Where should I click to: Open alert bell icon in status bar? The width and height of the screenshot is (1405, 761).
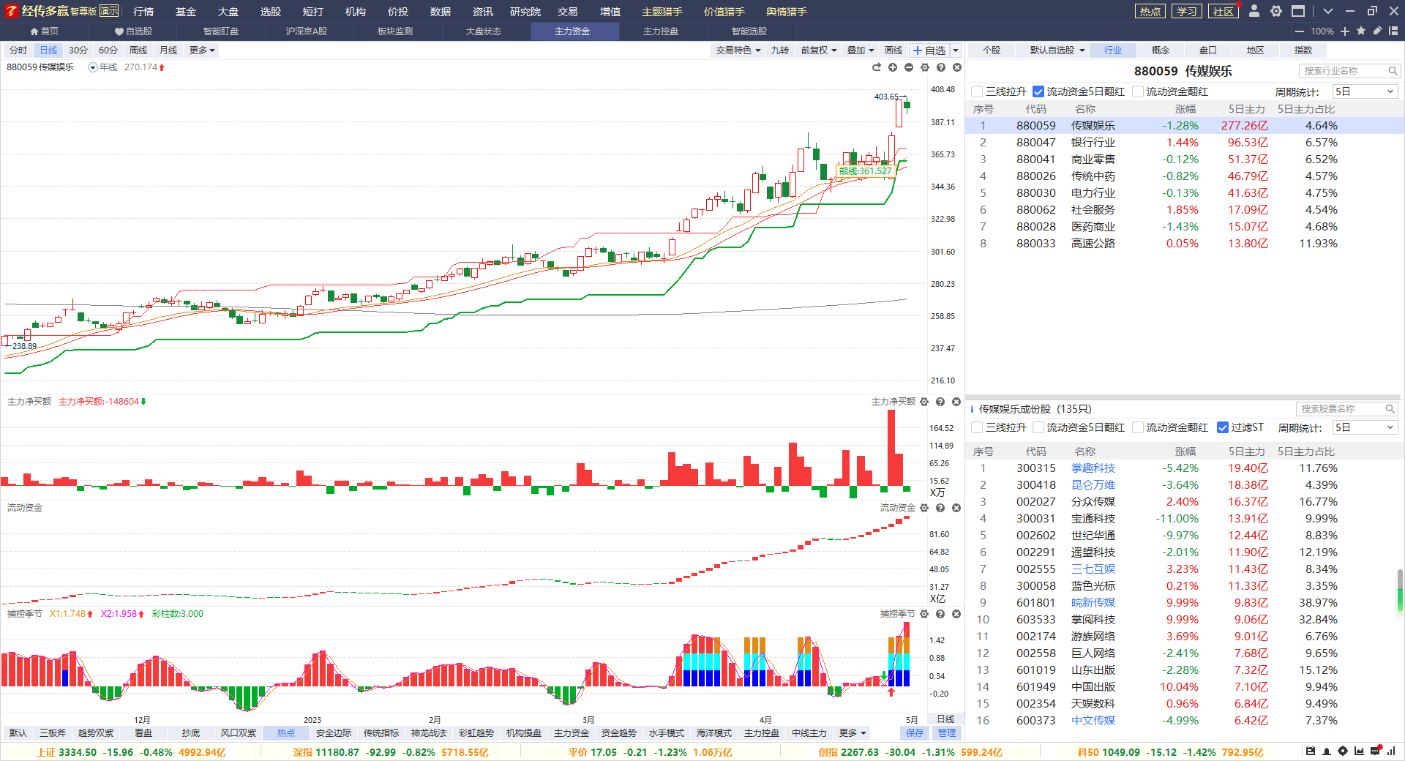[1327, 751]
